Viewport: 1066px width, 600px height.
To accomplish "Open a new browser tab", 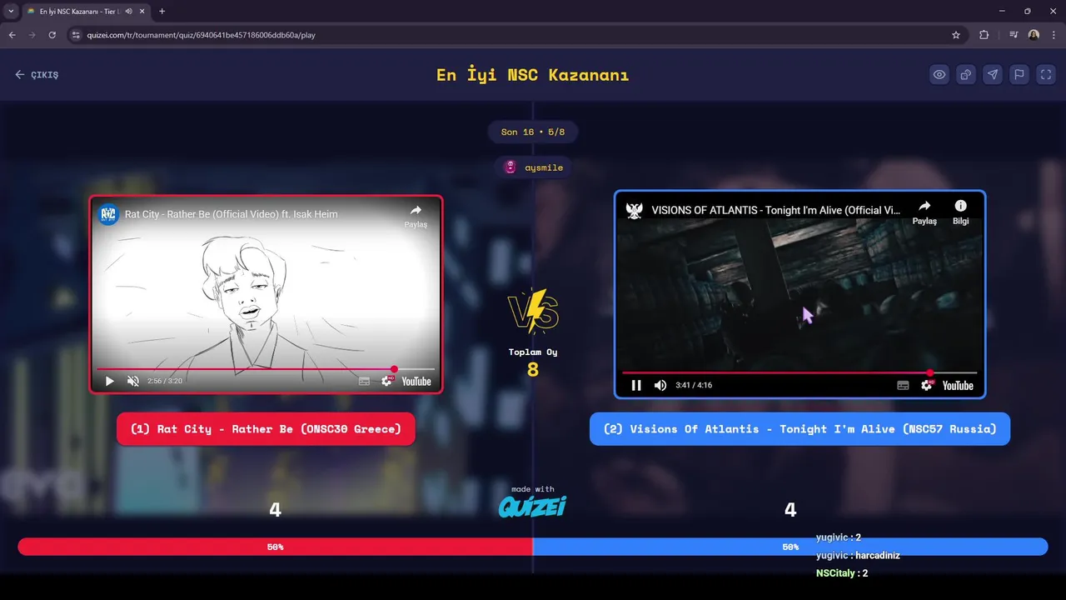I will (x=162, y=11).
